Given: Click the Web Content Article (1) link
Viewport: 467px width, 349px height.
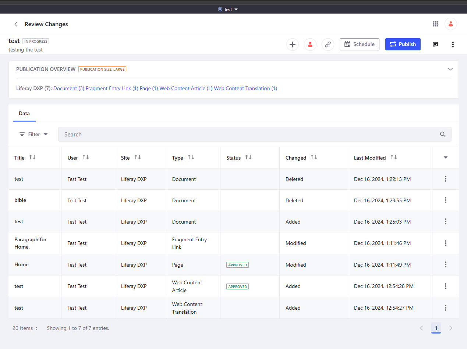Looking at the screenshot, I should 186,89.
